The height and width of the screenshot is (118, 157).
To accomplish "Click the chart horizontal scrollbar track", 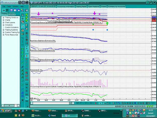I will pyautogui.click(x=51, y=103).
